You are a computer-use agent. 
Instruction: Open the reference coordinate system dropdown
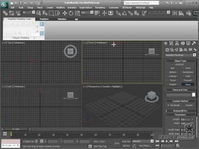87,12
